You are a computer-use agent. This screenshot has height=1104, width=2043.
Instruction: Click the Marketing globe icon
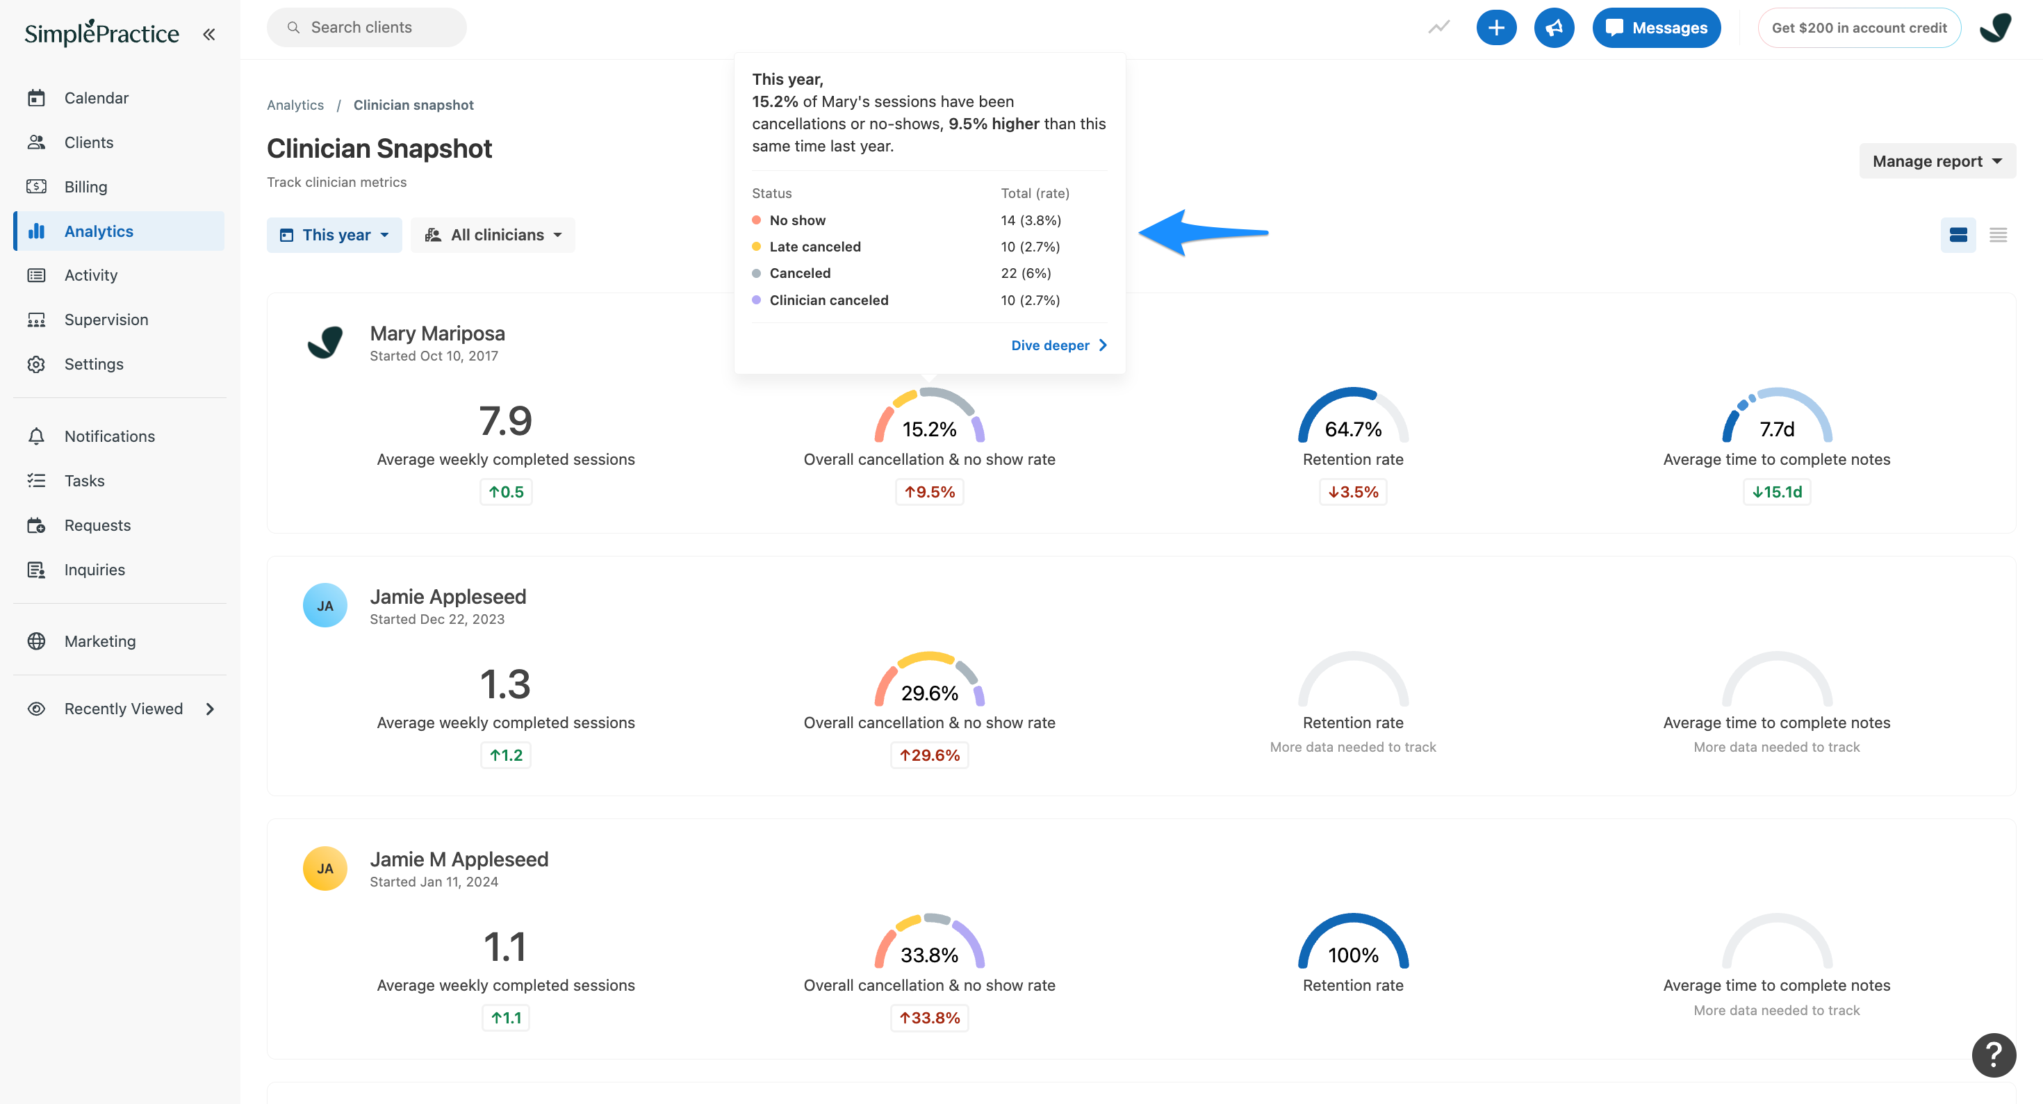point(36,641)
